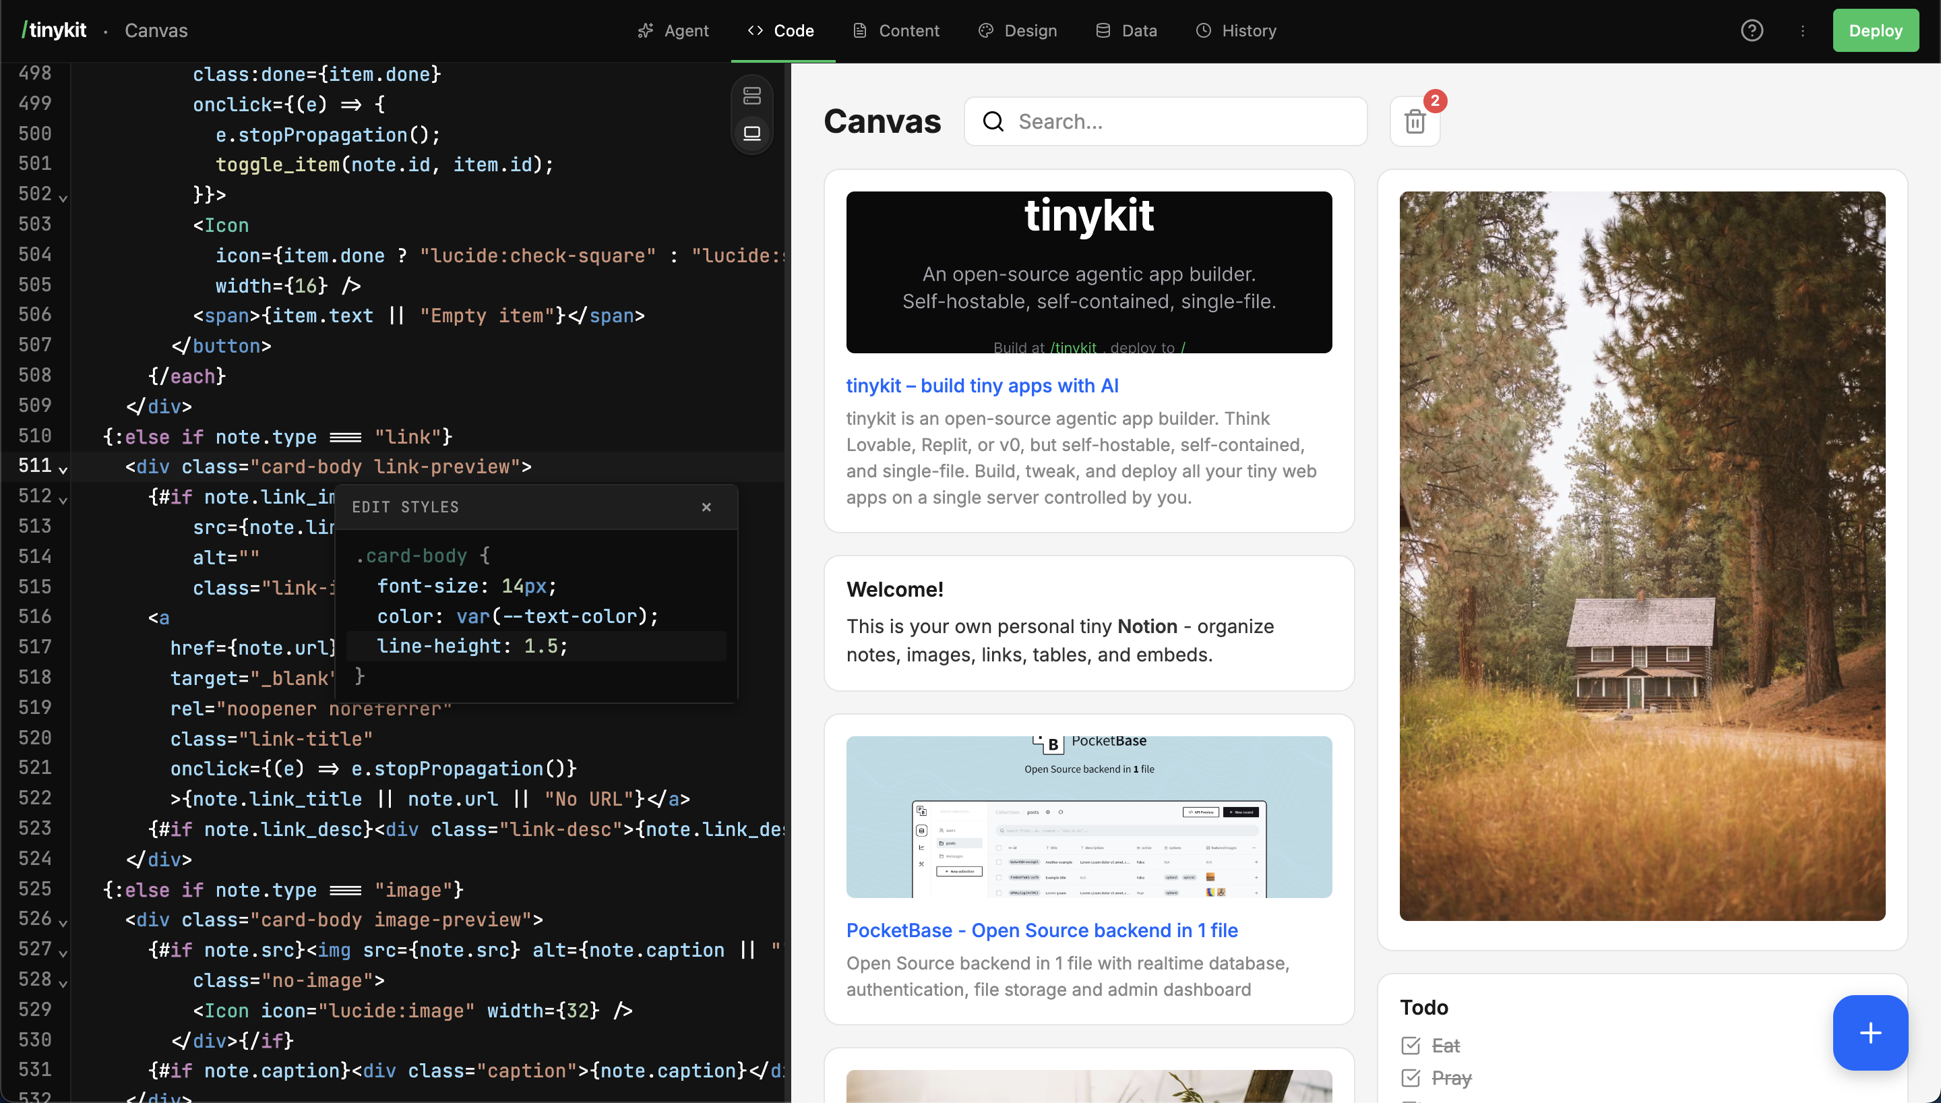1941x1103 pixels.
Task: Click the trash icon with badge
Action: tap(1414, 121)
